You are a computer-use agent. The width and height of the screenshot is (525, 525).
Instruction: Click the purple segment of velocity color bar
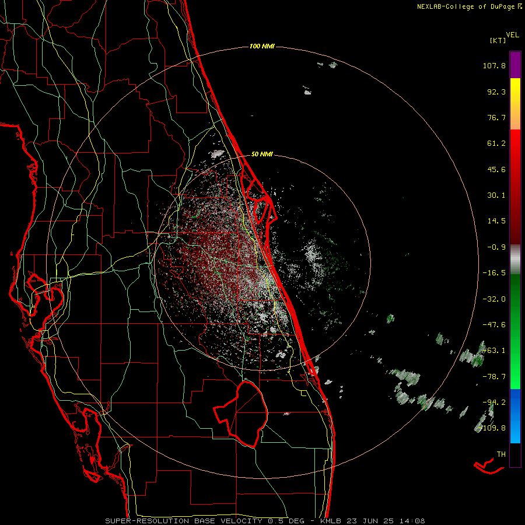pyautogui.click(x=515, y=65)
